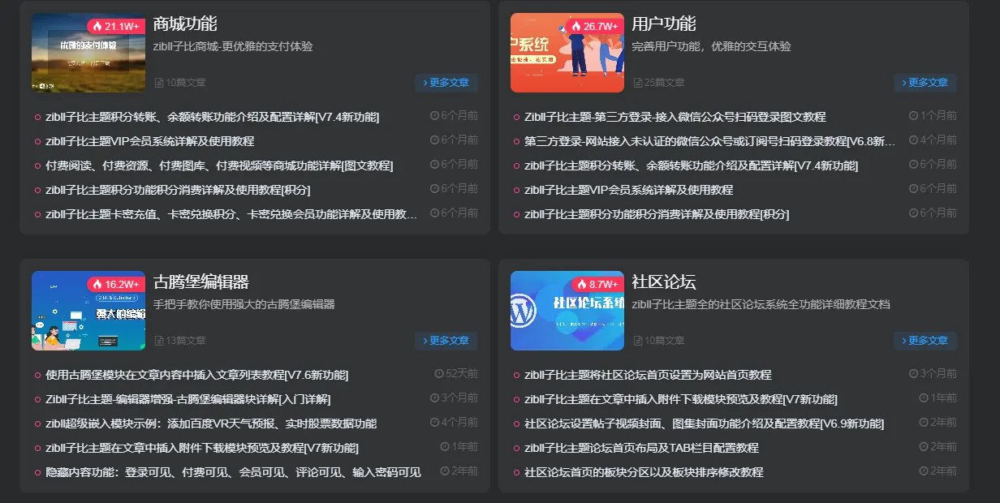Open article zibll子比主题VIP会员系统详解 in 商城功能
This screenshot has width=1000, height=503.
coord(150,141)
